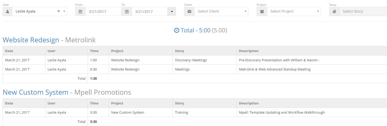Expand the User dropdown arrow

tap(64, 12)
